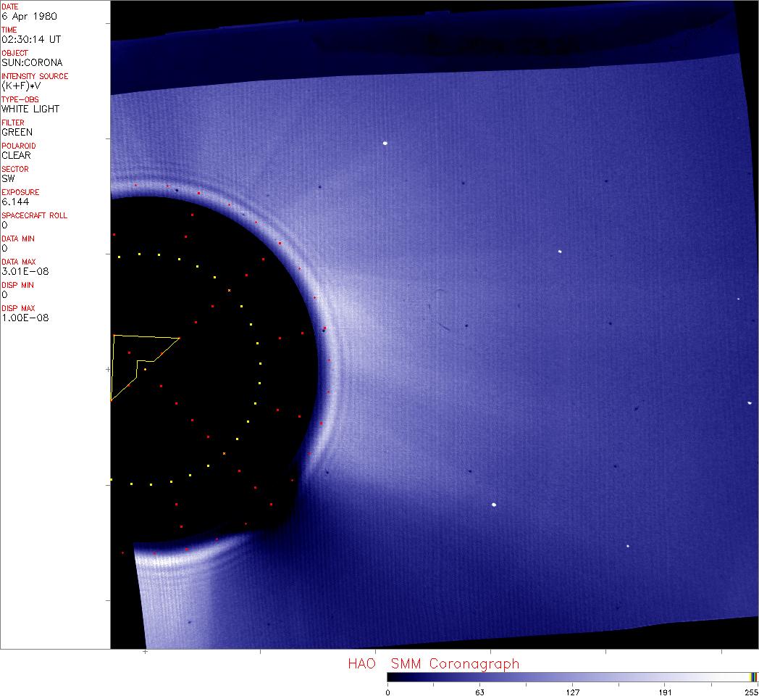
Task: Select the SW sector value
Action: (8, 178)
